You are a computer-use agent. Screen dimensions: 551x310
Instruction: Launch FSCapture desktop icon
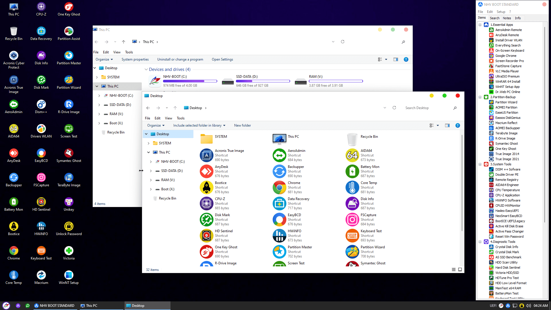[41, 180]
